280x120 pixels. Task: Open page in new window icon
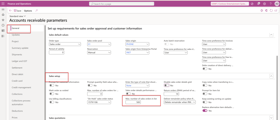click(x=276, y=11)
